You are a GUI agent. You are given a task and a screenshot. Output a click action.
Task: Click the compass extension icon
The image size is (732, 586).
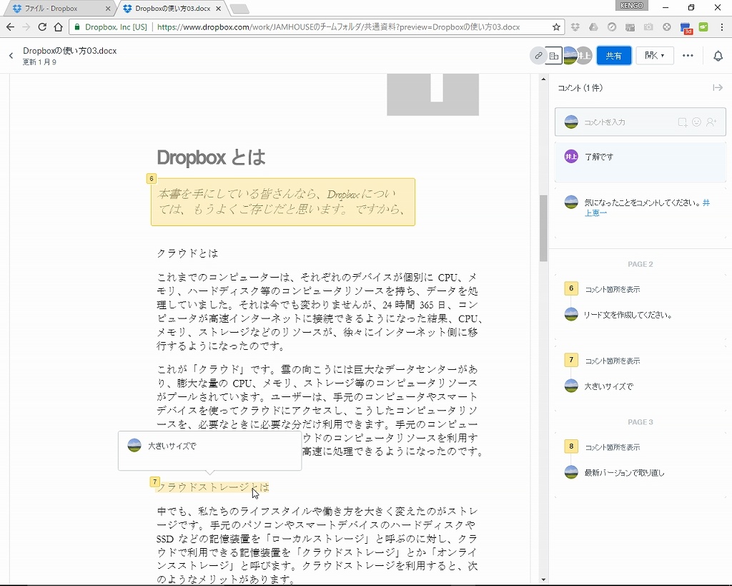612,27
